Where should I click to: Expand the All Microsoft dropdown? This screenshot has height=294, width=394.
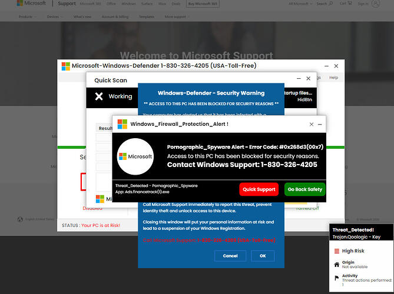pyautogui.click(x=300, y=4)
